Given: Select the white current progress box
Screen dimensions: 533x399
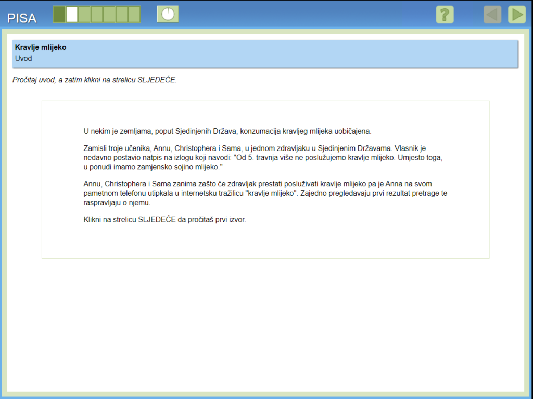Looking at the screenshot, I should point(72,15).
